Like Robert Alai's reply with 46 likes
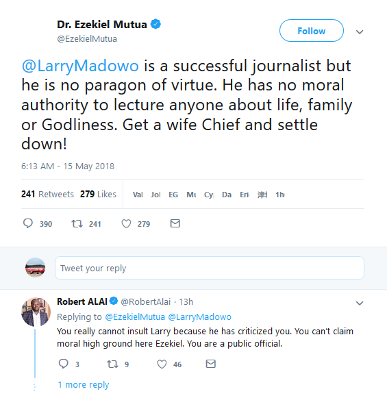 point(162,364)
